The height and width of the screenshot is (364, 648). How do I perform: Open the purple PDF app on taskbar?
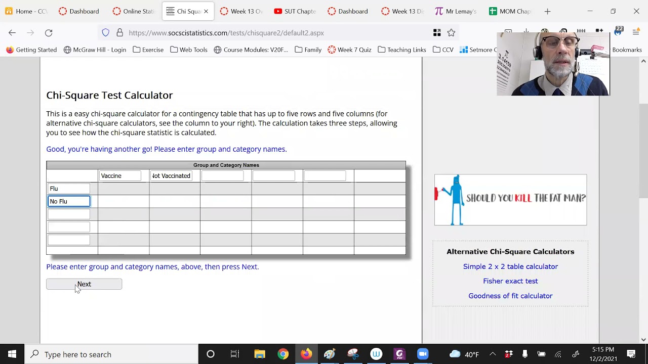(x=399, y=354)
